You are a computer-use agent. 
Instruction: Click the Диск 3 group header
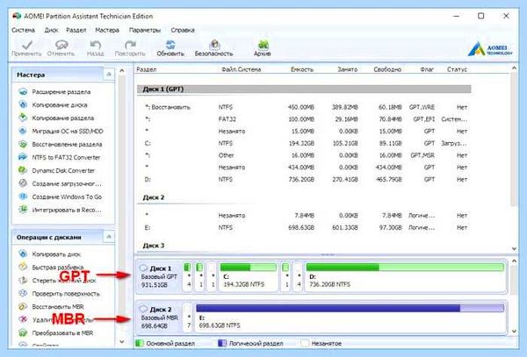(154, 246)
